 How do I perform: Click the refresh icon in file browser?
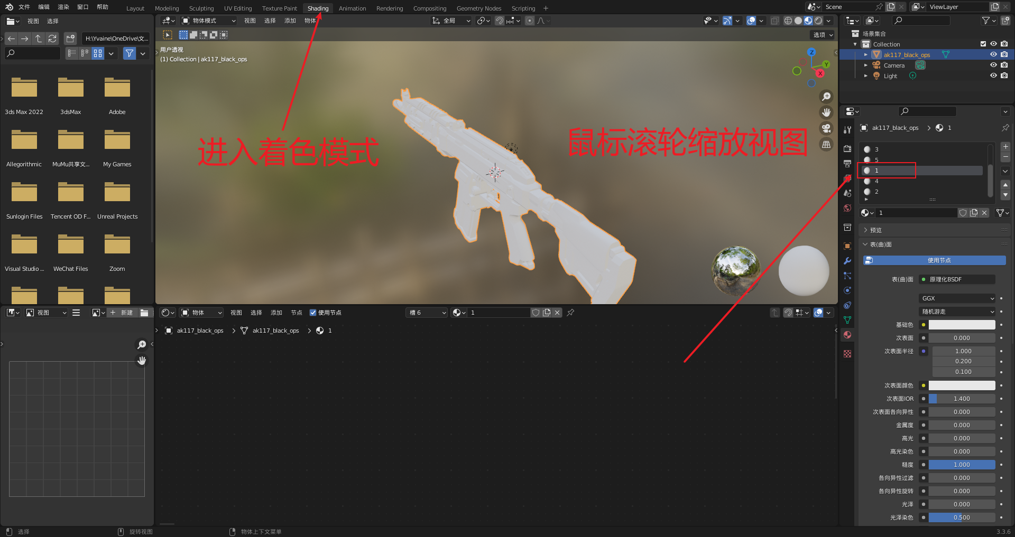point(52,39)
